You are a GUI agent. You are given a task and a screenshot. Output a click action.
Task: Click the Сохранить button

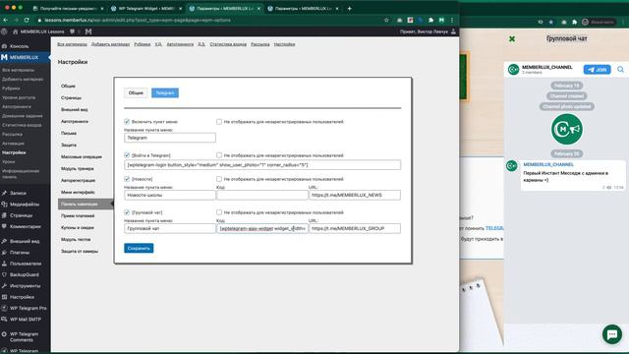click(139, 248)
